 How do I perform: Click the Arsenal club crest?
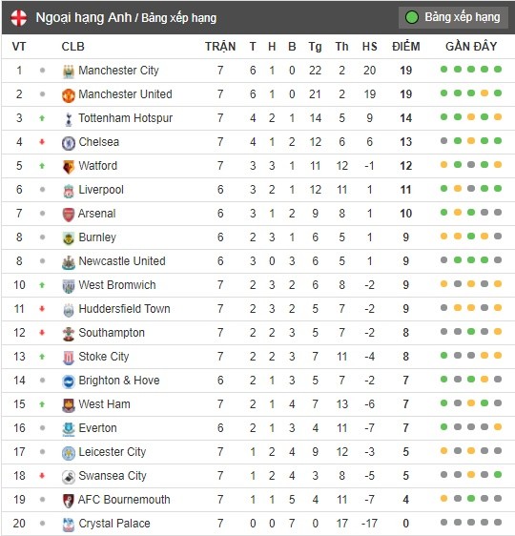(69, 215)
